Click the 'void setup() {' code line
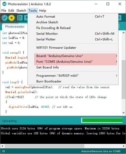 (13, 53)
